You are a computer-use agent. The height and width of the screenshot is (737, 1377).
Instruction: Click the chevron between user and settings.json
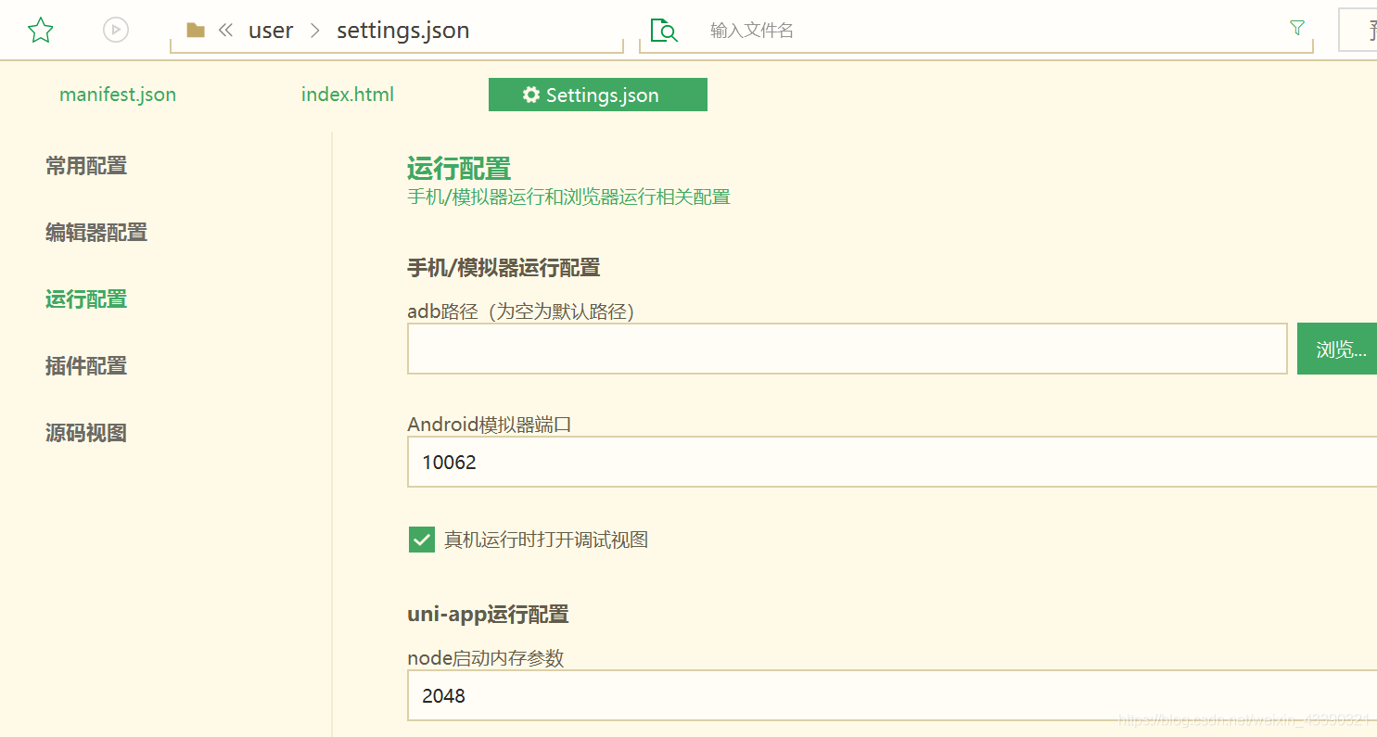pos(315,31)
